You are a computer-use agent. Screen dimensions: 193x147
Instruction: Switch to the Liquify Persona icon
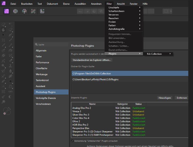coord(15,11)
